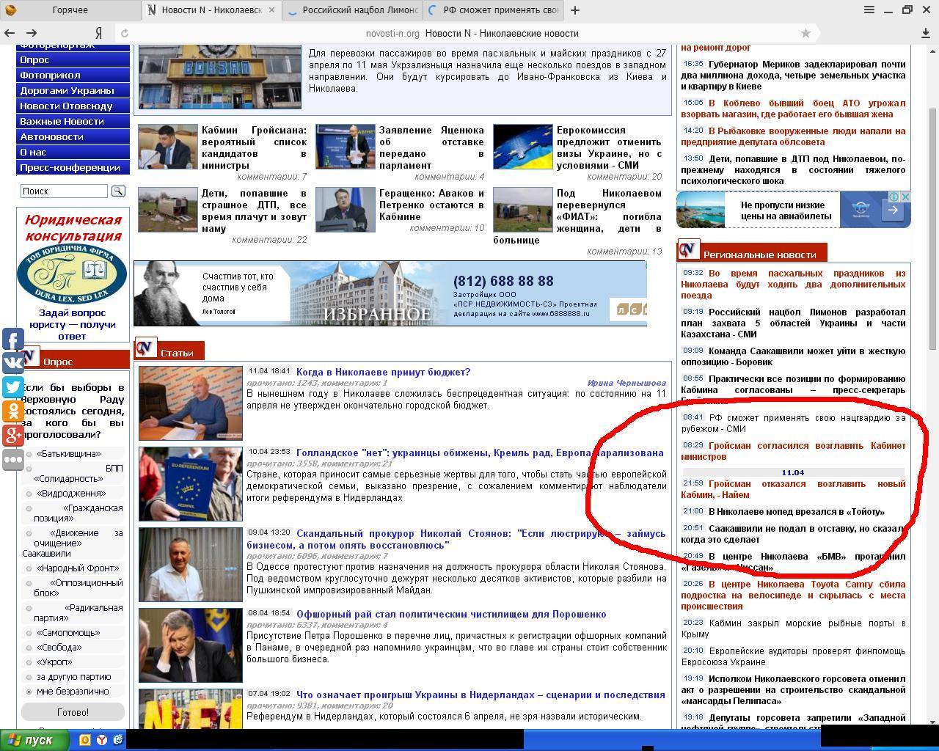The height and width of the screenshot is (751, 939).
Task: Click the Google+ share icon
Action: 12,435
